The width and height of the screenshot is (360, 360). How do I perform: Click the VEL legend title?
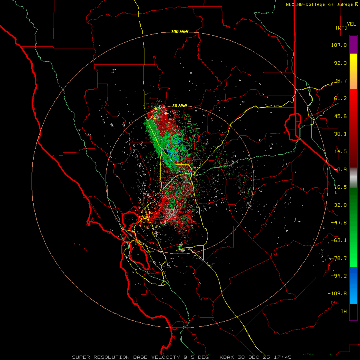[x=352, y=24]
